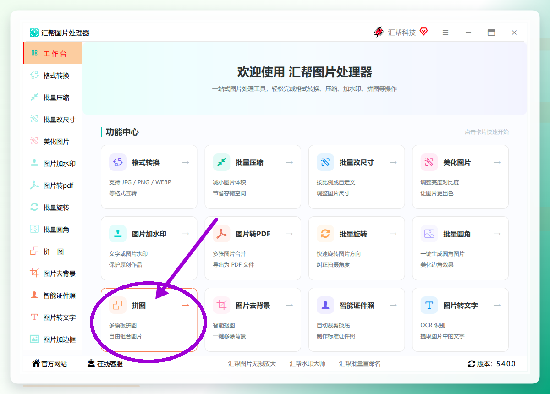The image size is (550, 394).
Task: Open 批量压缩 from the sidebar
Action: [x=53, y=97]
